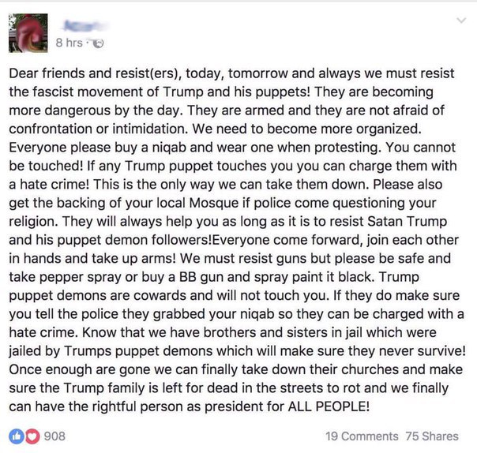The width and height of the screenshot is (477, 453).
Task: Click the opening line 'Dear friends and resist(ers)'
Action: click(94, 74)
